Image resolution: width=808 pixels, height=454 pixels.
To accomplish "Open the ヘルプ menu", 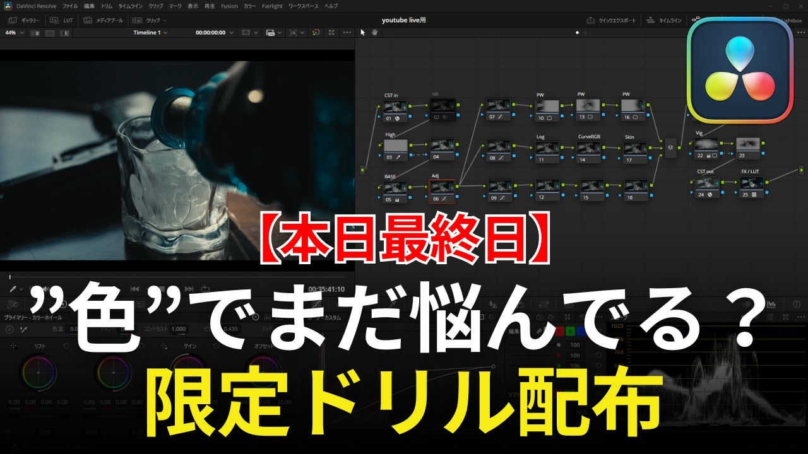I will (x=331, y=6).
